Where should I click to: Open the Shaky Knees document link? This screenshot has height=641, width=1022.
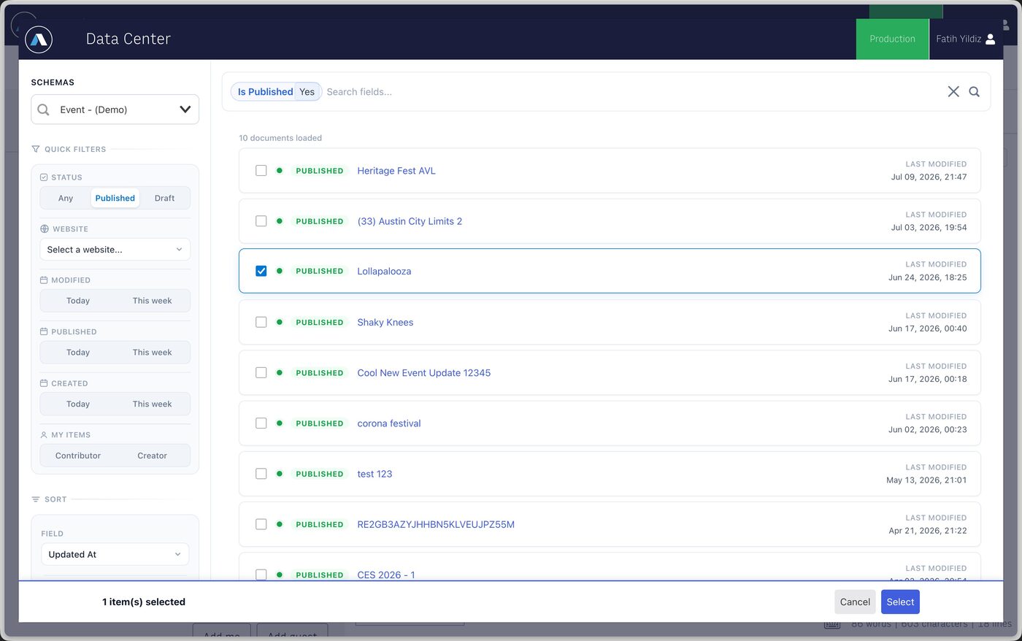[385, 322]
